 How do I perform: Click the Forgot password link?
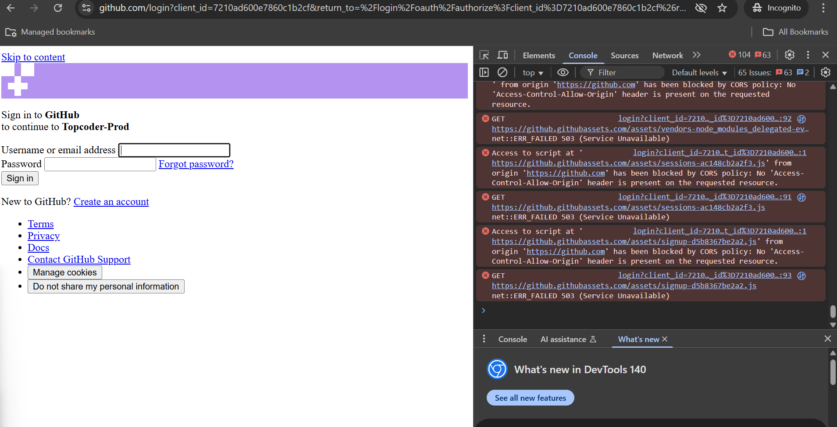pos(196,164)
